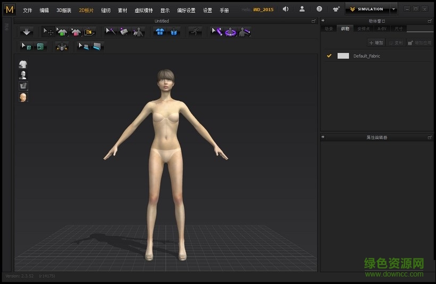
Task: Expand the object window panel pop-out icon
Action: tap(430, 21)
